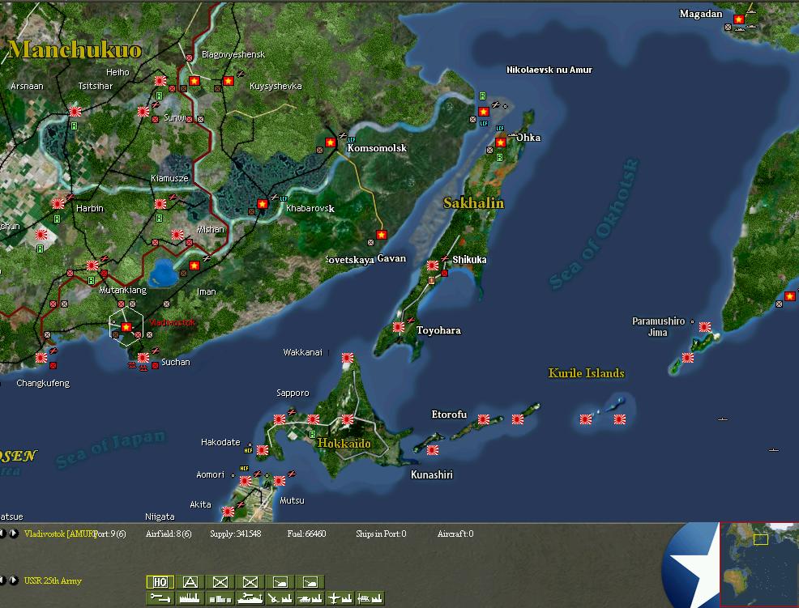The height and width of the screenshot is (608, 799).
Task: Select the Japanese base at Toyohara
Action: pos(399,327)
